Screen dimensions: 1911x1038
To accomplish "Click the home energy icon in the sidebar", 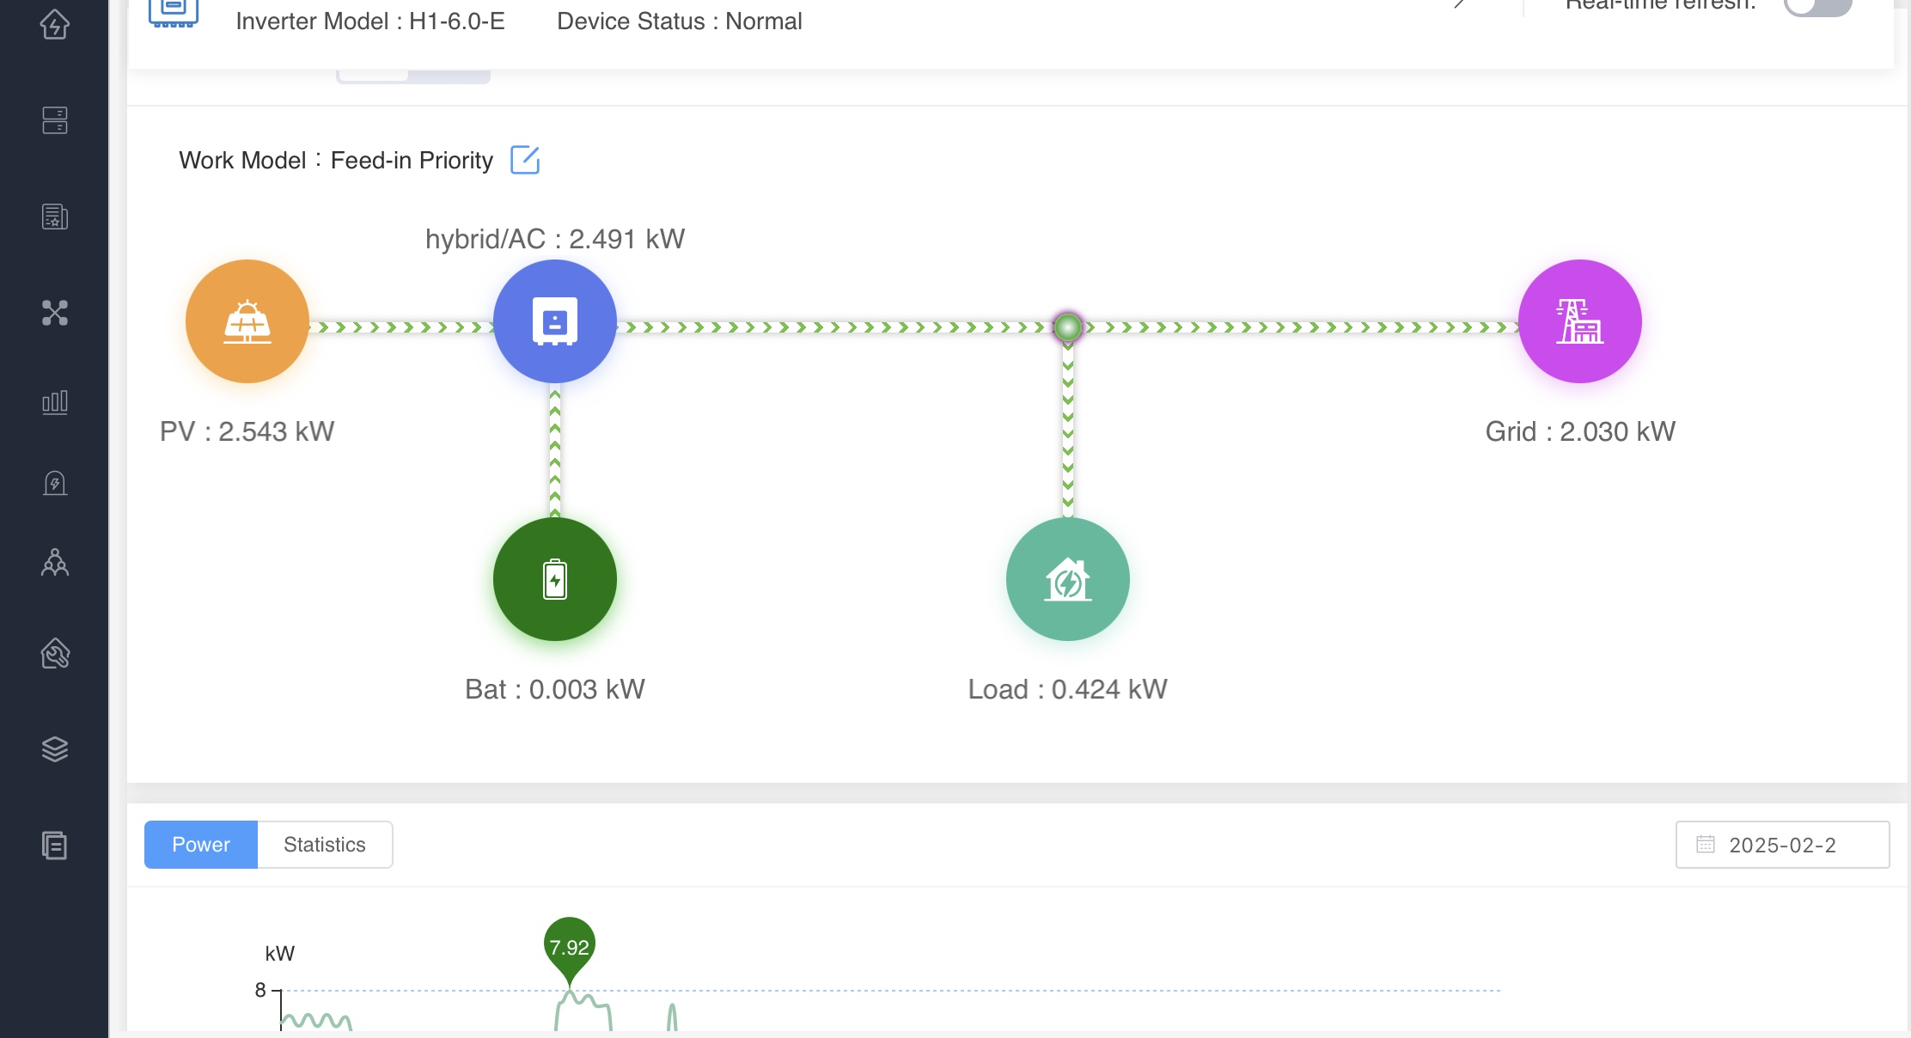I will 55,23.
